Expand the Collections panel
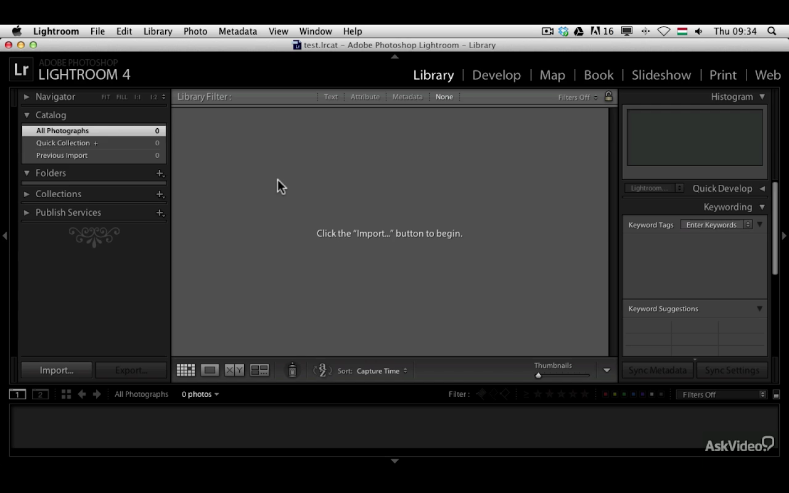The height and width of the screenshot is (493, 789). [x=27, y=194]
